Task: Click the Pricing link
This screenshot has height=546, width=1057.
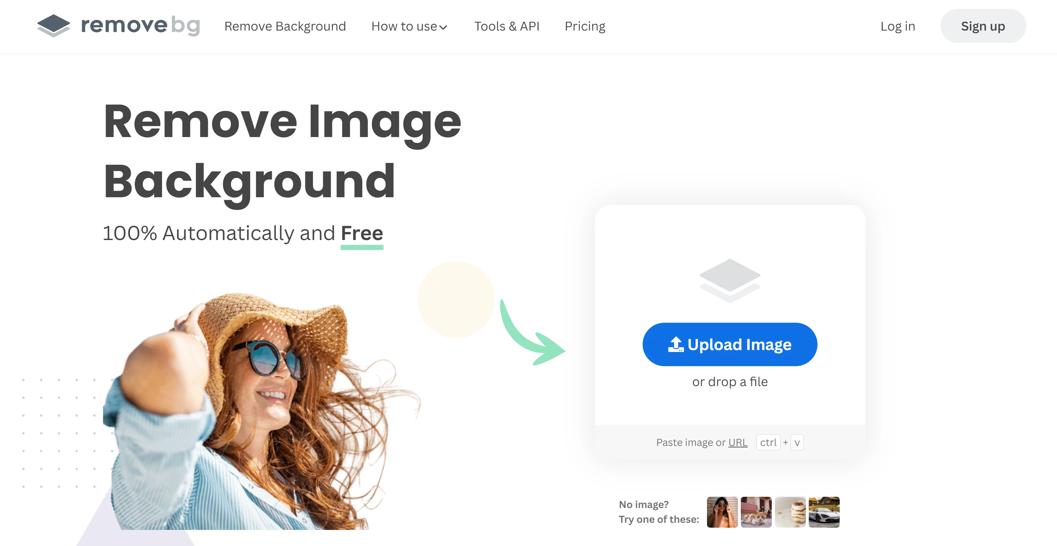Action: pyautogui.click(x=585, y=26)
